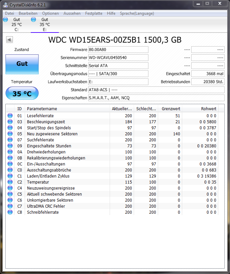Screen dimensions: 230x274
Task: Open the Optionen menu
Action: click(x=50, y=13)
